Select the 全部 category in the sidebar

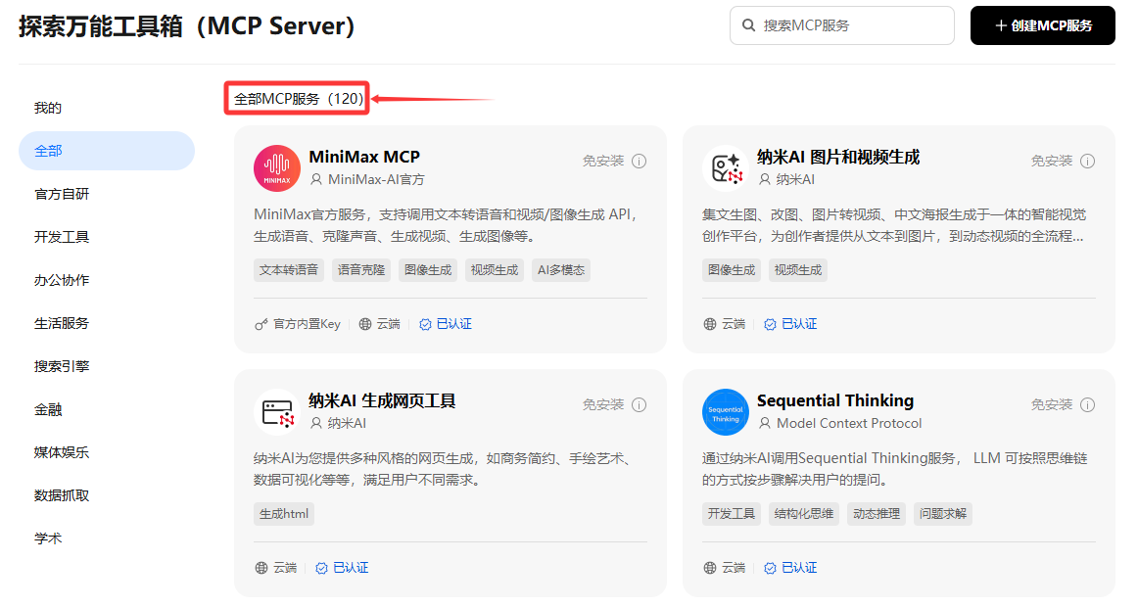click(107, 151)
